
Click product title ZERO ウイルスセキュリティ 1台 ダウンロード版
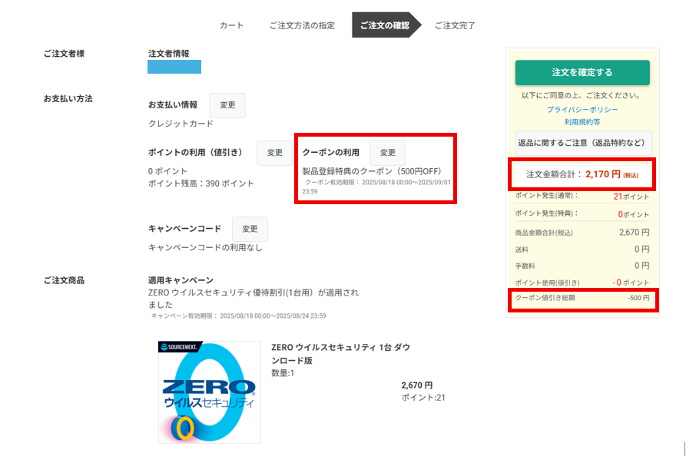(x=340, y=354)
